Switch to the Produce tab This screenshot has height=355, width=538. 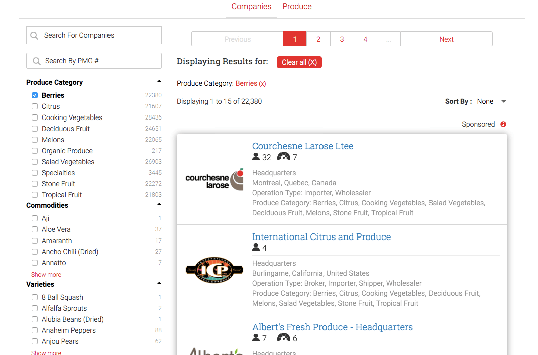tap(297, 7)
